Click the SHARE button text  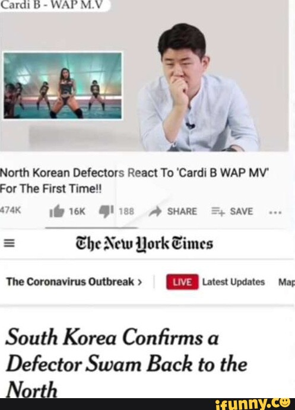(x=182, y=211)
